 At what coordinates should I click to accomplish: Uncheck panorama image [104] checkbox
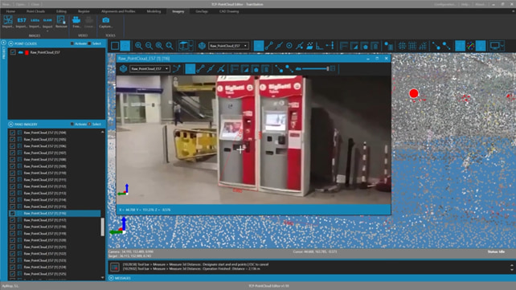click(x=13, y=133)
